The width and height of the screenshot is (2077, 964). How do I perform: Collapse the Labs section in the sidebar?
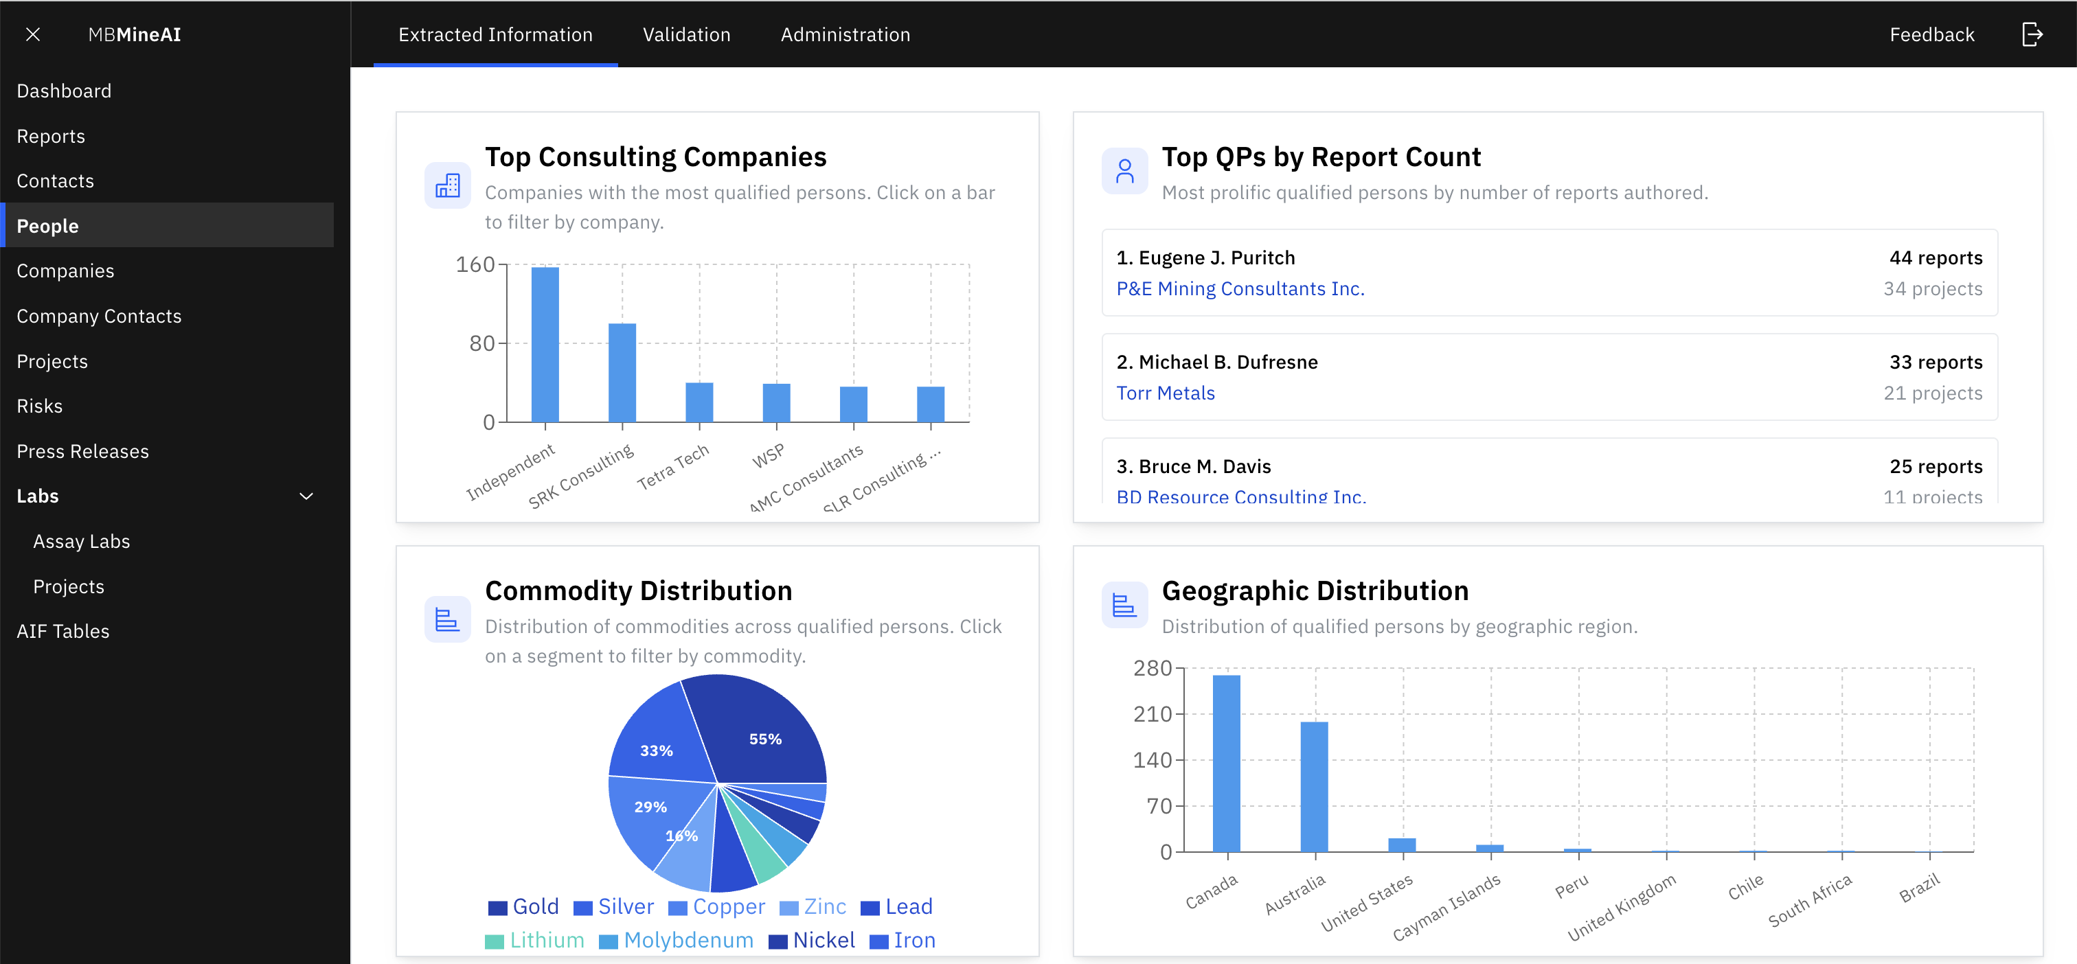[x=306, y=496]
